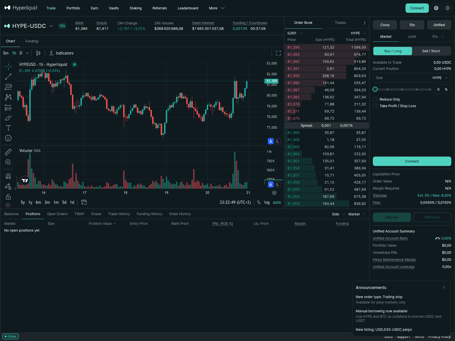Open the order book options menu
This screenshot has height=341, width=455.
(x=365, y=23)
